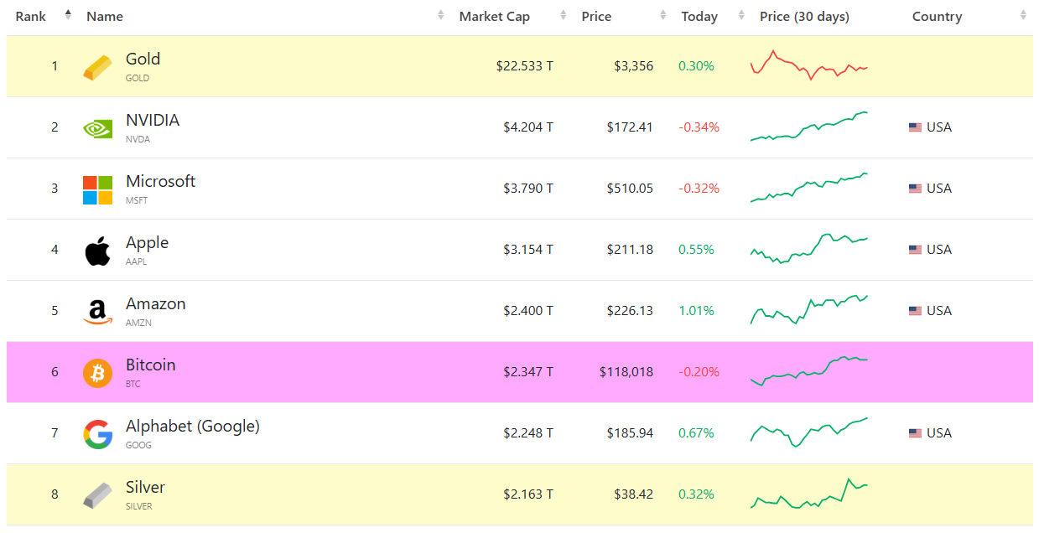Click the Bitcoin logo icon
The image size is (1039, 533).
[x=97, y=373]
